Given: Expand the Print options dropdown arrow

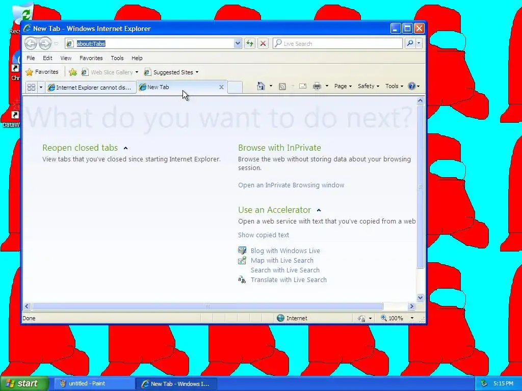Looking at the screenshot, I should (x=327, y=86).
